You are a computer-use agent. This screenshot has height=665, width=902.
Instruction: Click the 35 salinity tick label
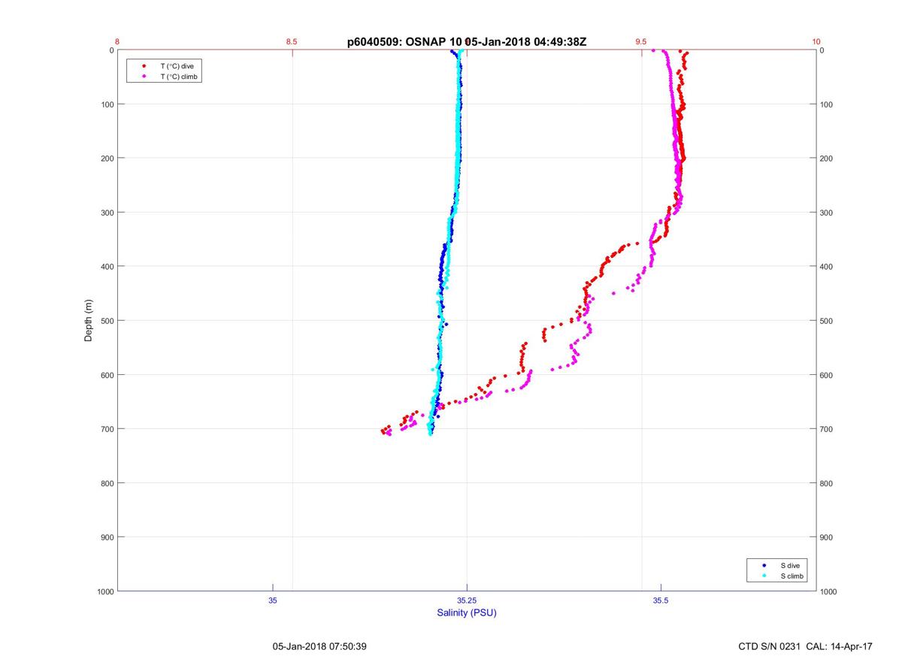(273, 600)
